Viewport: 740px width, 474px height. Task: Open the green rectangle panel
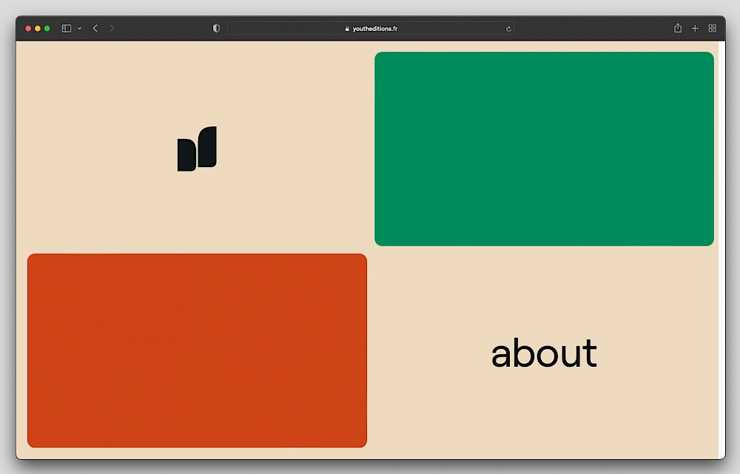click(x=544, y=149)
